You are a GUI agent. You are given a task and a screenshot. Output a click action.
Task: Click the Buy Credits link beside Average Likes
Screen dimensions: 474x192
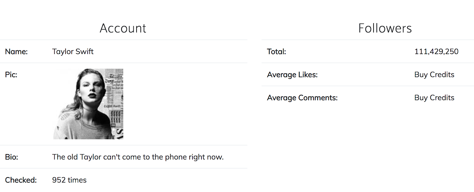click(434, 75)
